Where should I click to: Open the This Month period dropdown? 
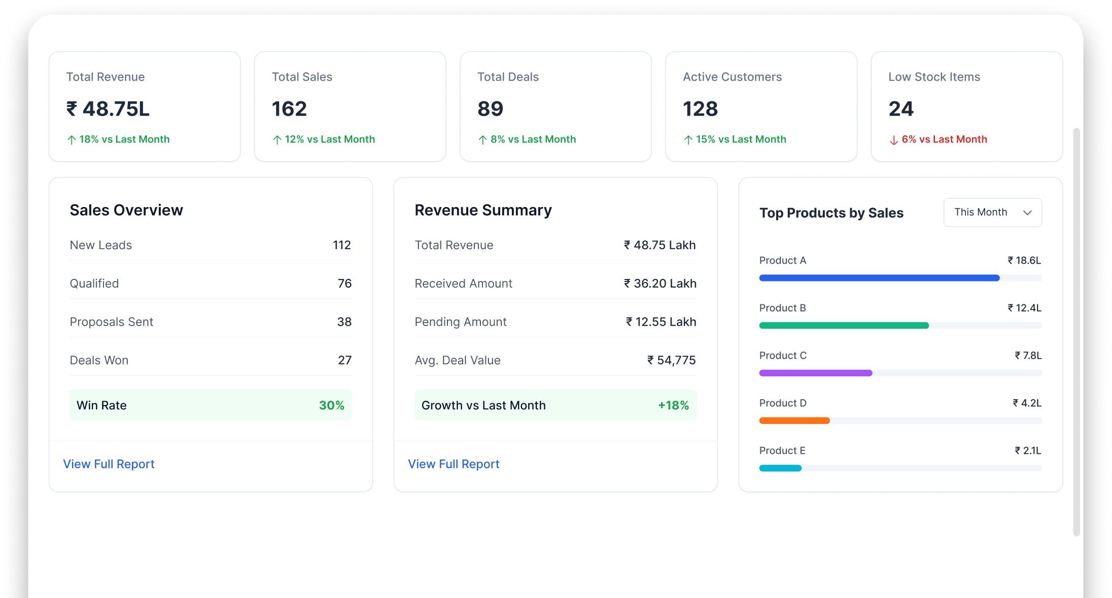(x=992, y=213)
